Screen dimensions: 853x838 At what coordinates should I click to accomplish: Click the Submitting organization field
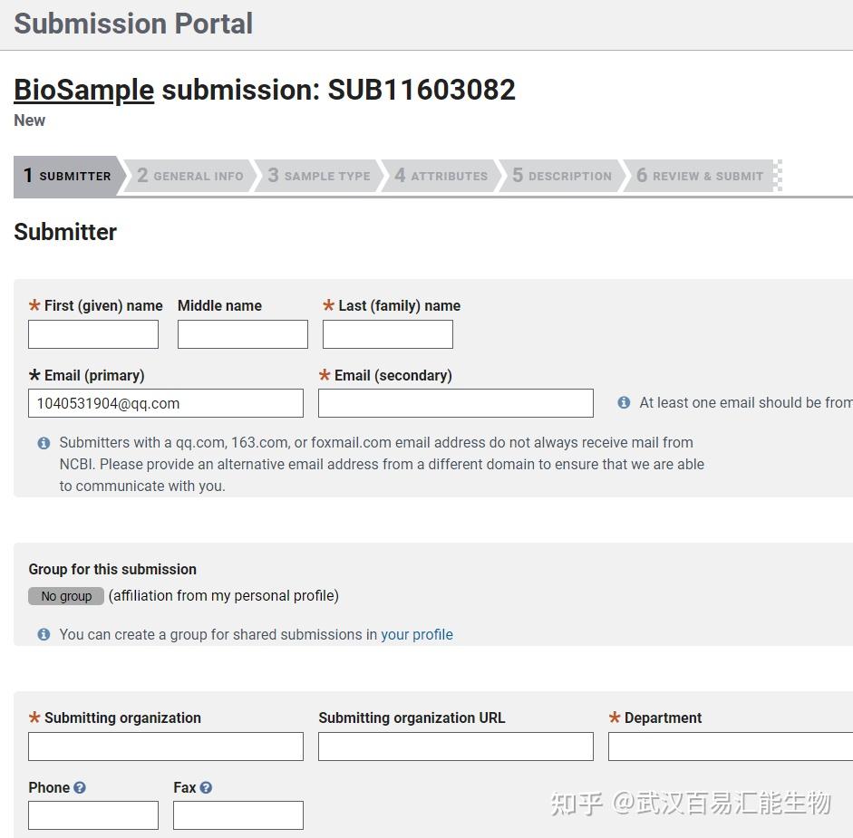[x=166, y=746]
